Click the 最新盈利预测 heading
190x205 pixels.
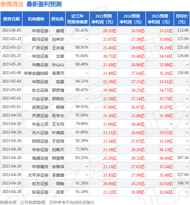[44, 4]
